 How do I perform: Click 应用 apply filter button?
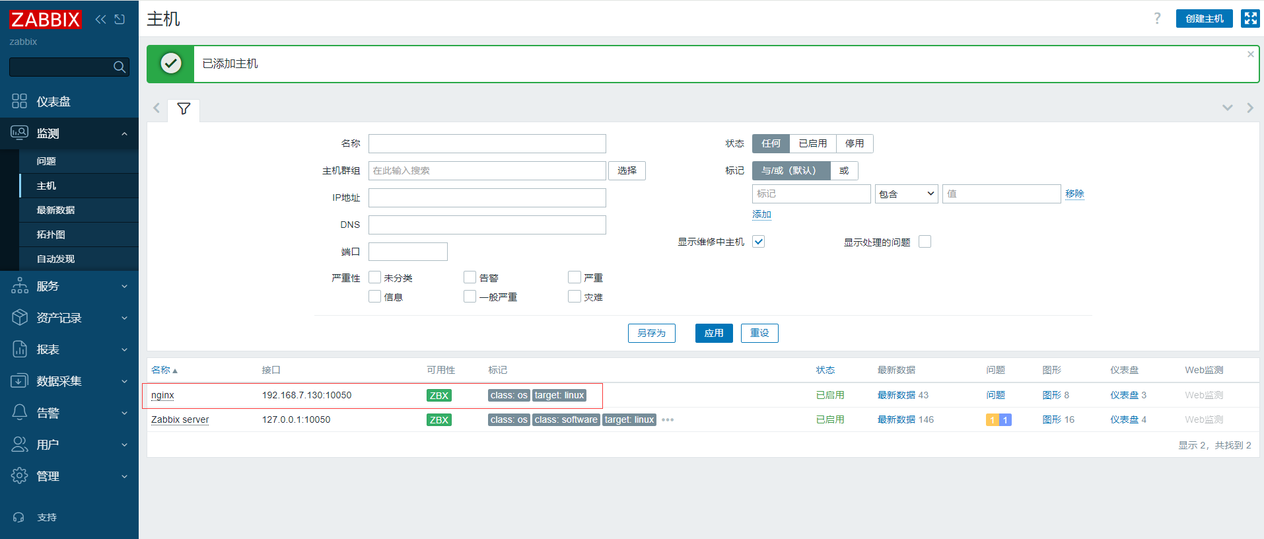tap(714, 334)
